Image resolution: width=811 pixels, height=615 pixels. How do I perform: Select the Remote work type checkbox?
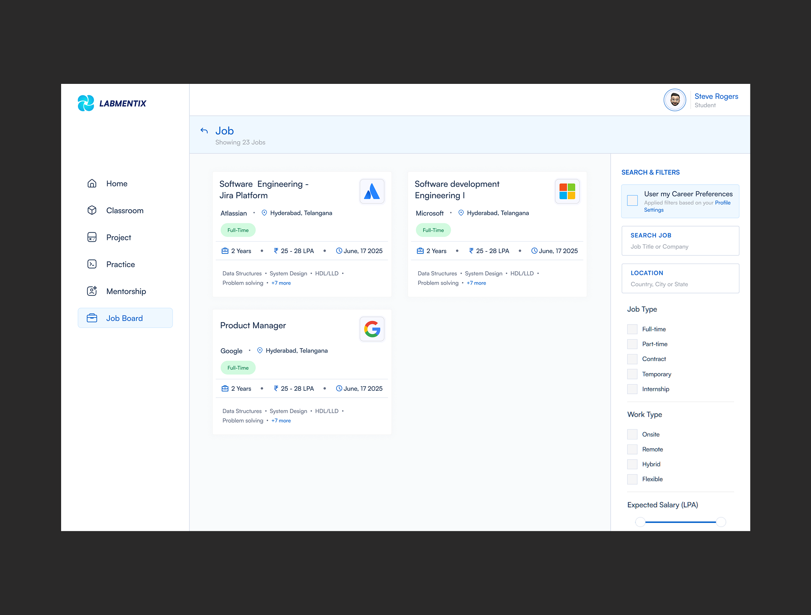(632, 449)
